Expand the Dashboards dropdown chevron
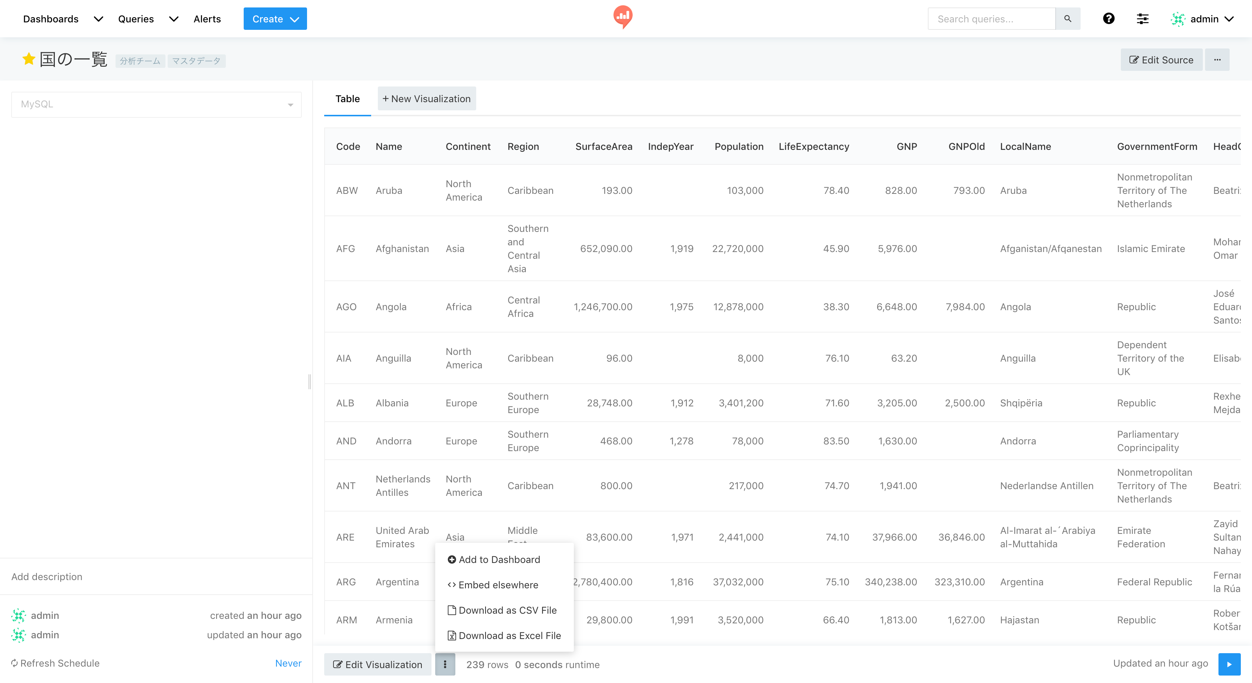This screenshot has width=1252, height=683. pyautogui.click(x=98, y=19)
